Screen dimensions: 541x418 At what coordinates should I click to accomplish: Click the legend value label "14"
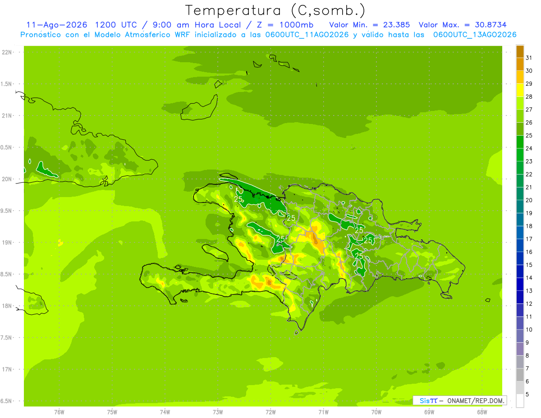point(529,278)
